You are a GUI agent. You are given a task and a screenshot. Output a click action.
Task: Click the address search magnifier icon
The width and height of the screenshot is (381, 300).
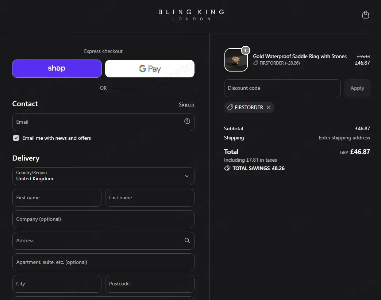(x=187, y=241)
